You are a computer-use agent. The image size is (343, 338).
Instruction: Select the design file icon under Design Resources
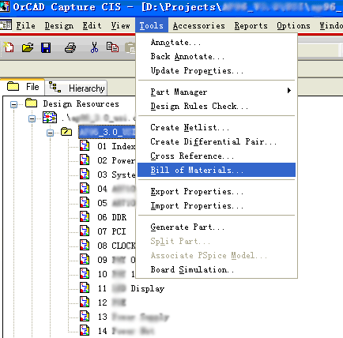point(50,118)
